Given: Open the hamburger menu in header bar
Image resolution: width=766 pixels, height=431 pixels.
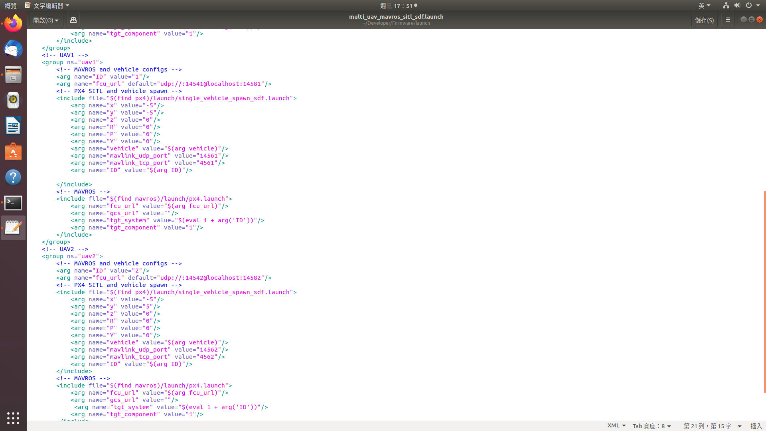Looking at the screenshot, I should pyautogui.click(x=727, y=20).
